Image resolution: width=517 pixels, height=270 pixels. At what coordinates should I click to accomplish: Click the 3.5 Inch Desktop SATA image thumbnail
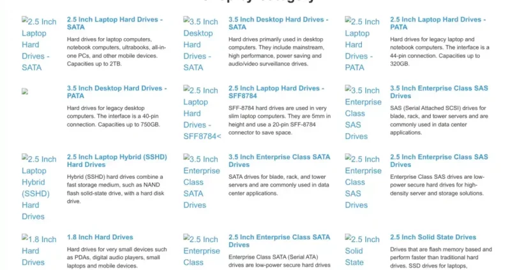202,44
